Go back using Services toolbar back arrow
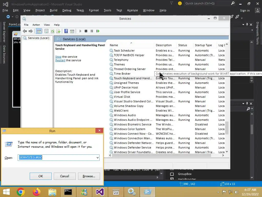This screenshot has width=262, height=197. 25,31
